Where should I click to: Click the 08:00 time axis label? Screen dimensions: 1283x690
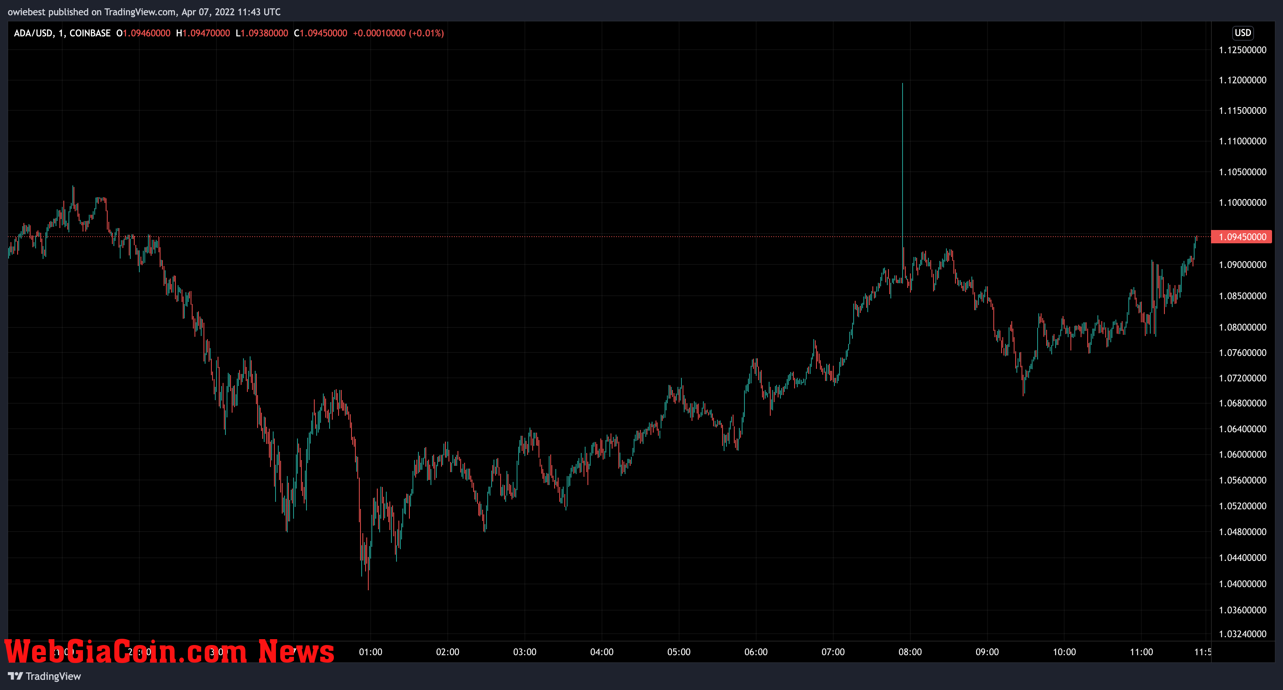pyautogui.click(x=910, y=652)
